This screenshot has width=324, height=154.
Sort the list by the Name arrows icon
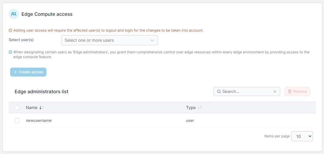tap(41, 108)
